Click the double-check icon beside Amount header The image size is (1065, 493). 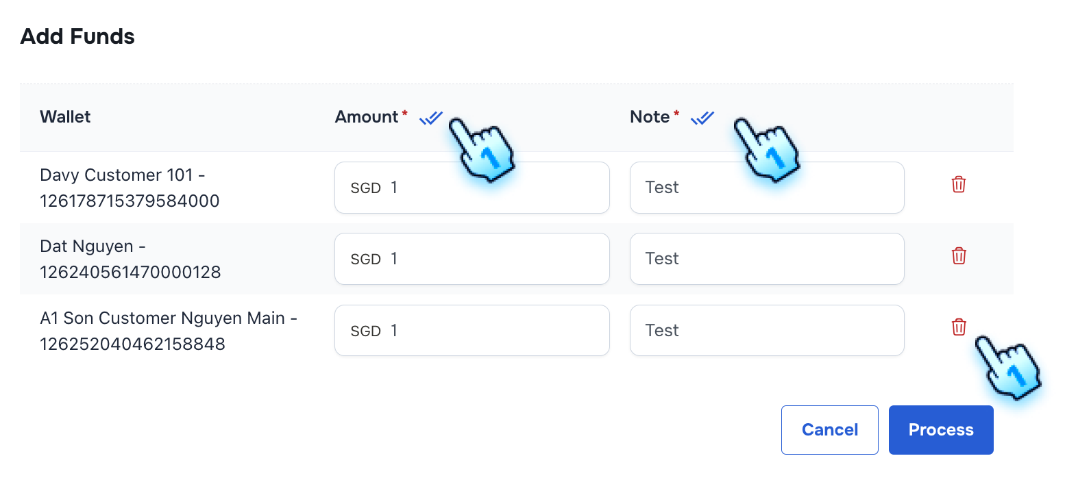(430, 118)
